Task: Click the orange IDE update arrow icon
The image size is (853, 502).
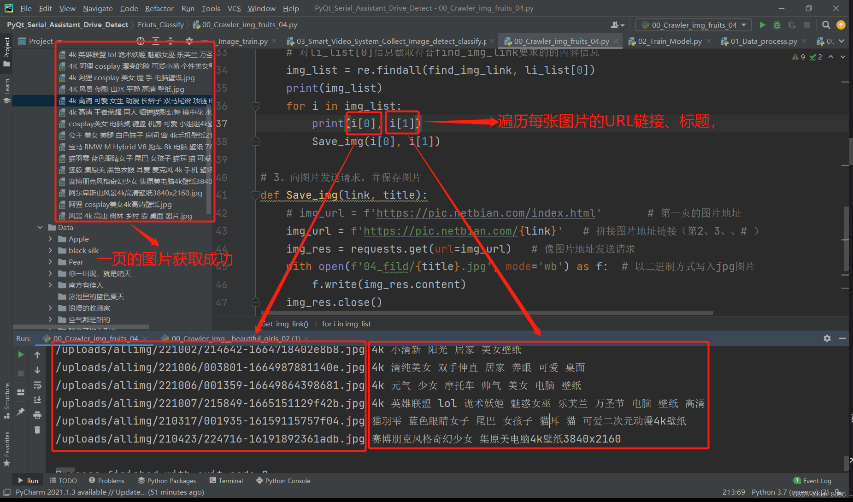Action: click(x=841, y=25)
